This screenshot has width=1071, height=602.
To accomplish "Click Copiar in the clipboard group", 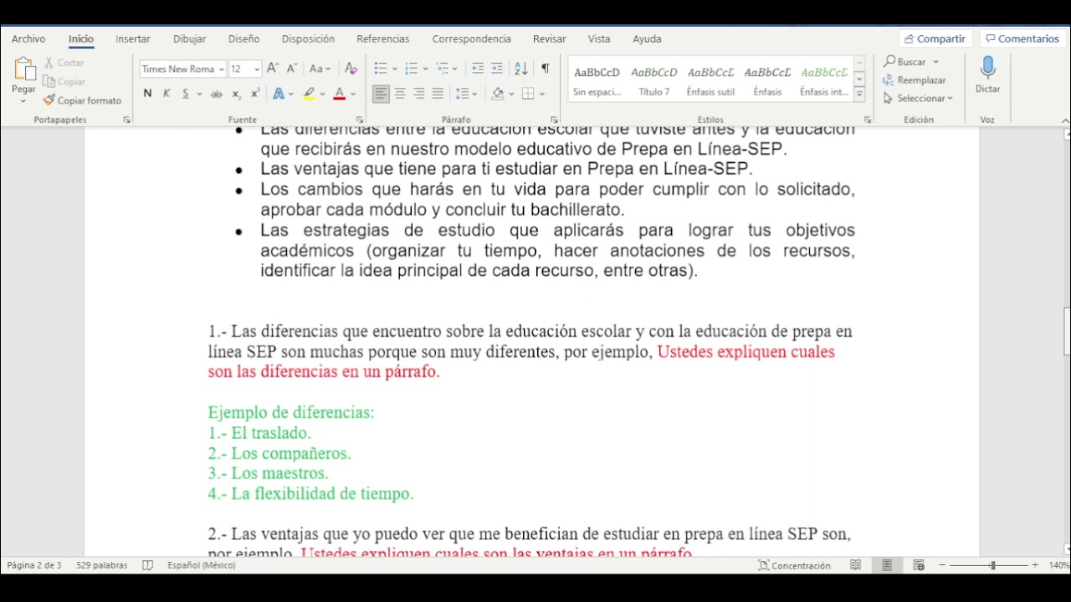I will tap(64, 82).
